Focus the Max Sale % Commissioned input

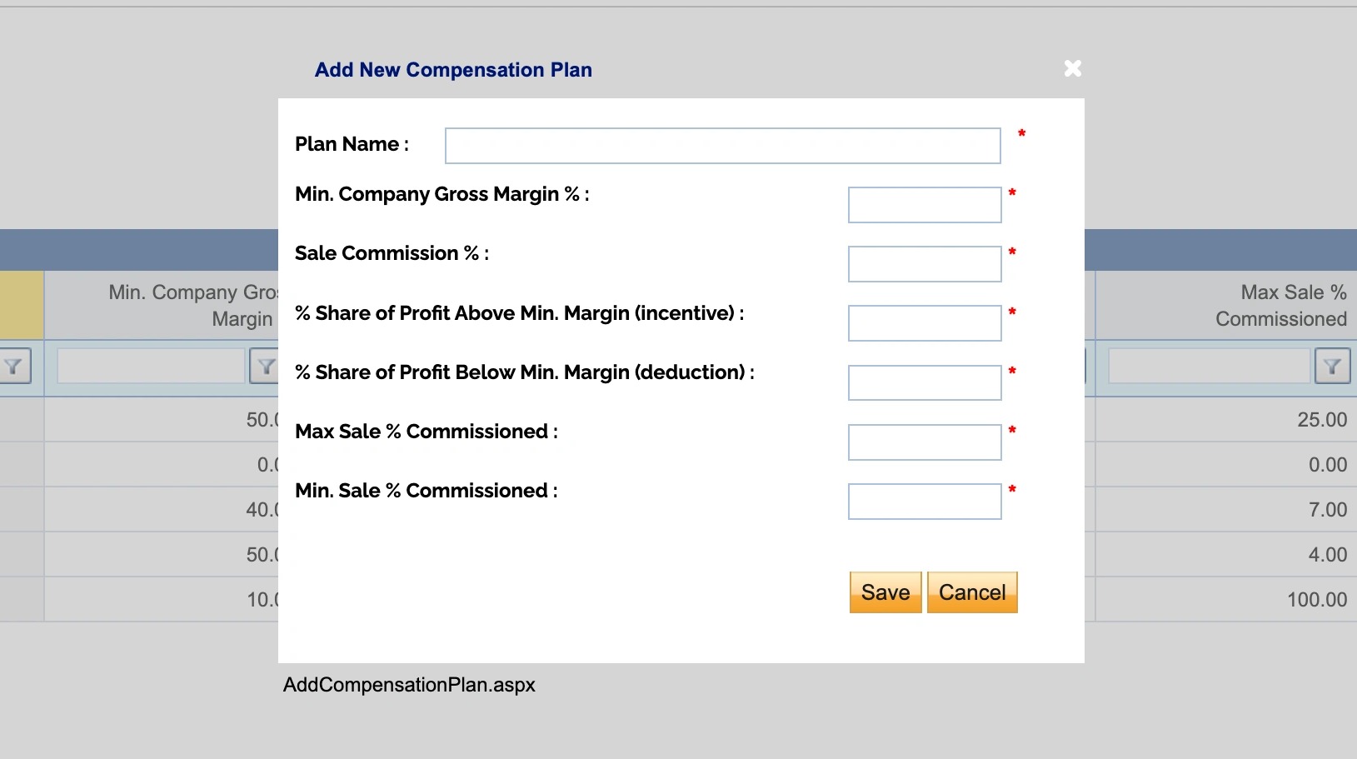tap(925, 442)
